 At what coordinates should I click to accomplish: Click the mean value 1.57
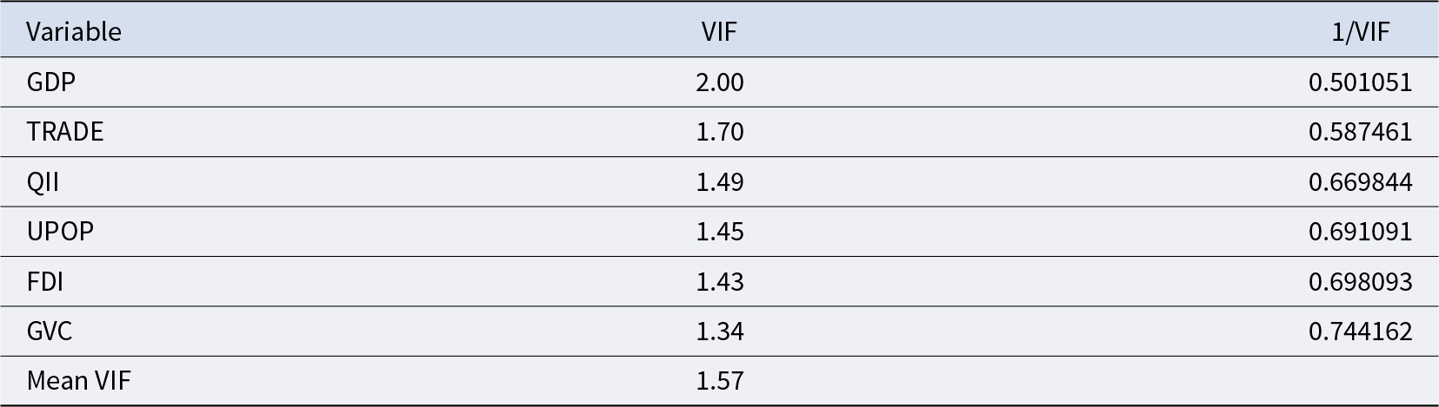tap(720, 381)
